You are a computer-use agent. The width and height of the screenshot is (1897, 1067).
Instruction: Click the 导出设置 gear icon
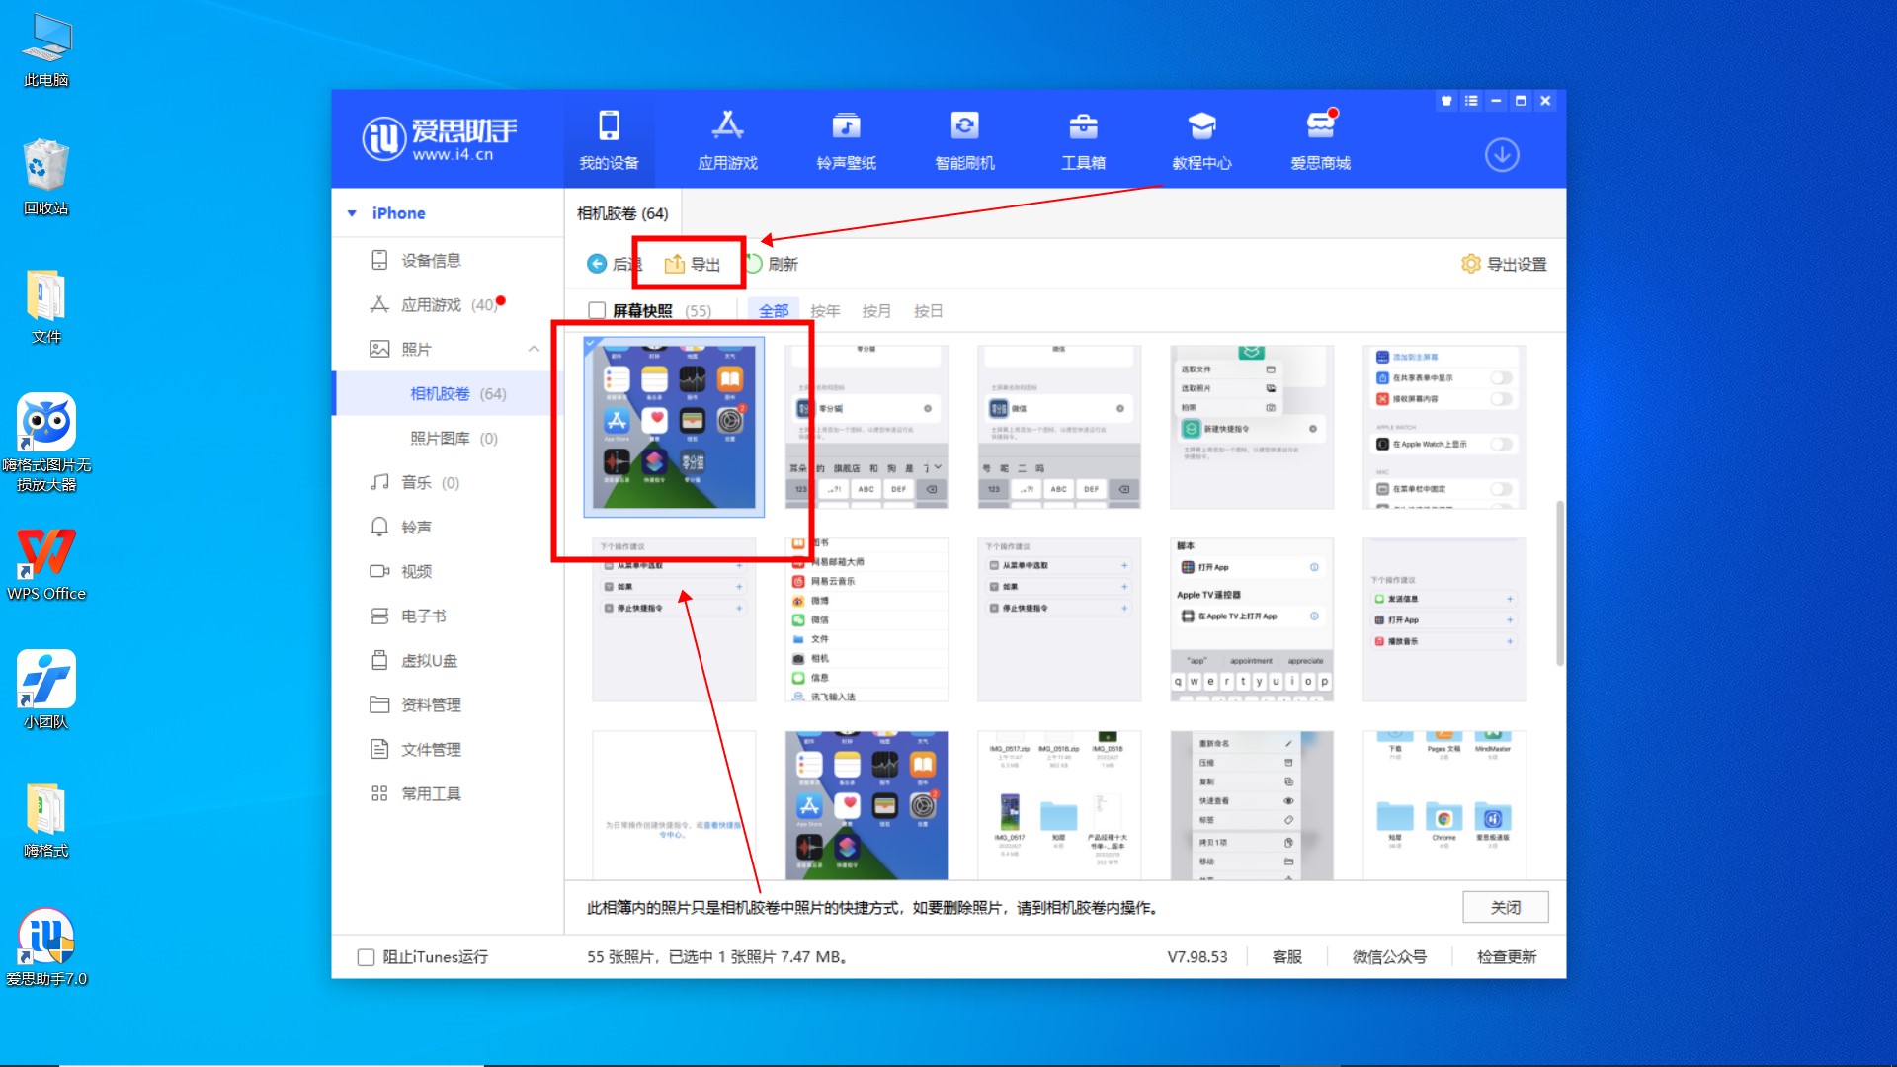click(1471, 264)
